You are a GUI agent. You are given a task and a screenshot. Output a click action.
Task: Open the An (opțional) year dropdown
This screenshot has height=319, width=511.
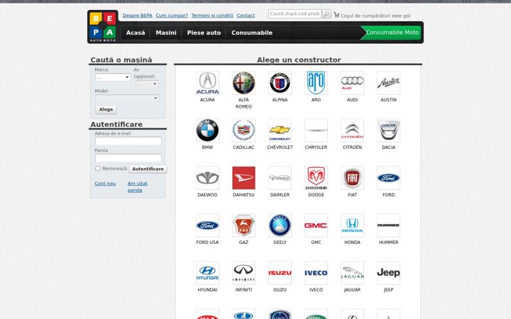click(x=147, y=84)
